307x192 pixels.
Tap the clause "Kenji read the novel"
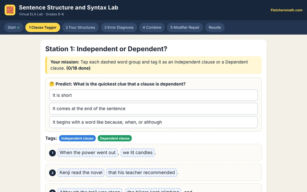81,172
